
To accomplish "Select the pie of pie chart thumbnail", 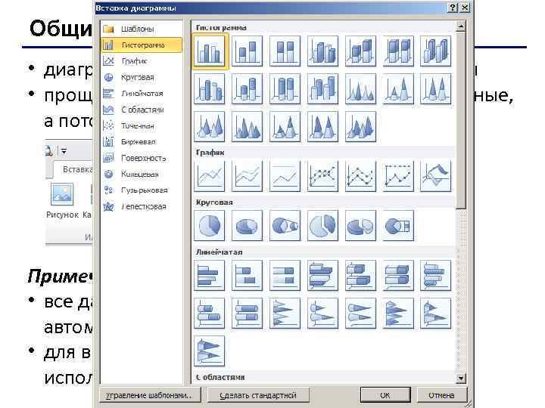I will pyautogui.click(x=285, y=226).
